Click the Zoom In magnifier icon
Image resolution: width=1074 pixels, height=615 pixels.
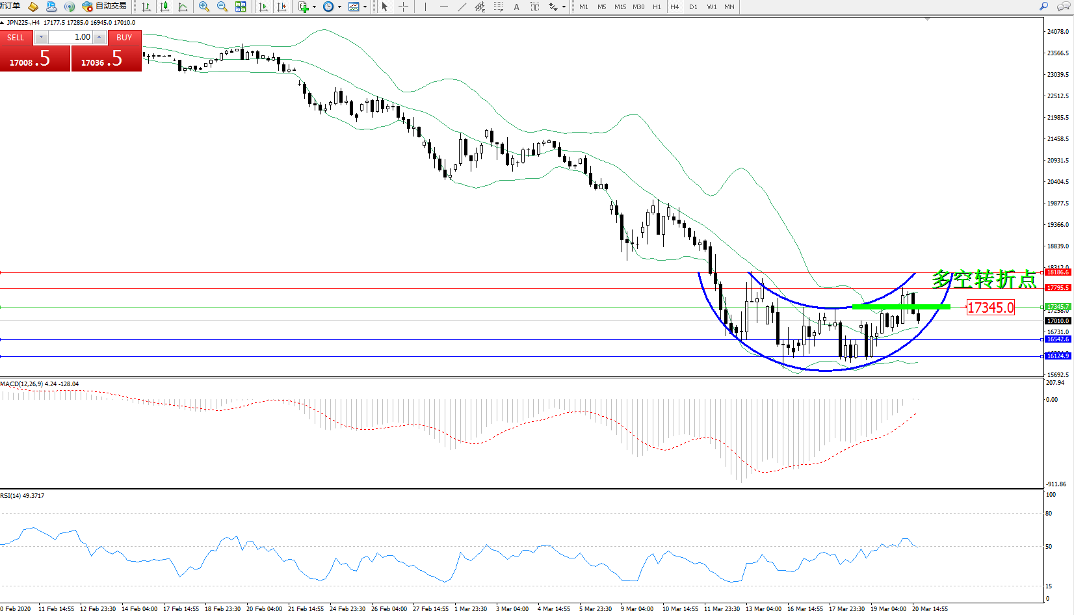[x=203, y=7]
